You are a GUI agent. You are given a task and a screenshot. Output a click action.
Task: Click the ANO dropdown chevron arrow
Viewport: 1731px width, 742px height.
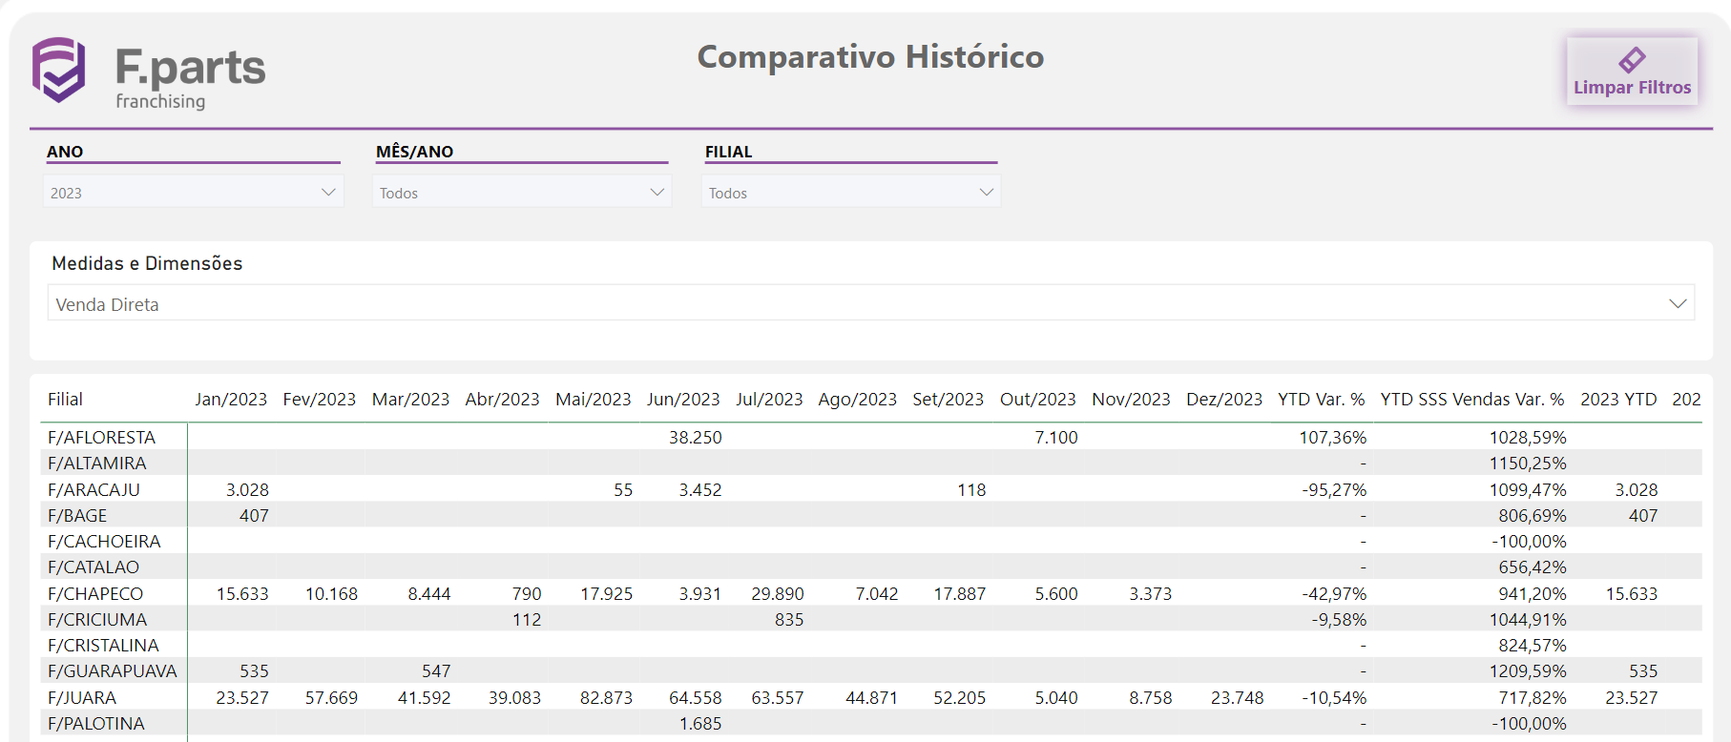click(328, 192)
